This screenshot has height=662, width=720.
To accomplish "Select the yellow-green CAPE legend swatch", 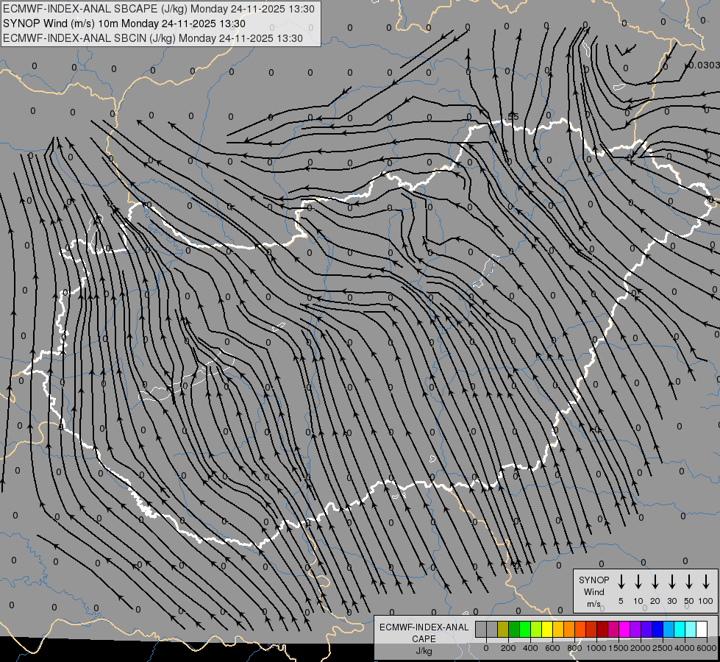I will pos(536,629).
